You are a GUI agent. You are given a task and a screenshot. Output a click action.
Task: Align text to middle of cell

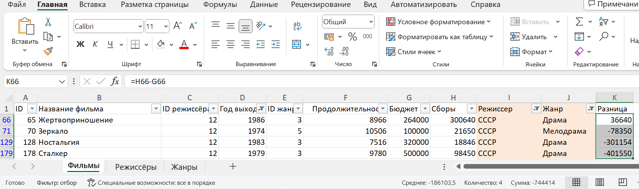[x=231, y=26]
